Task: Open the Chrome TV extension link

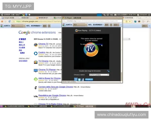Action: (44, 44)
